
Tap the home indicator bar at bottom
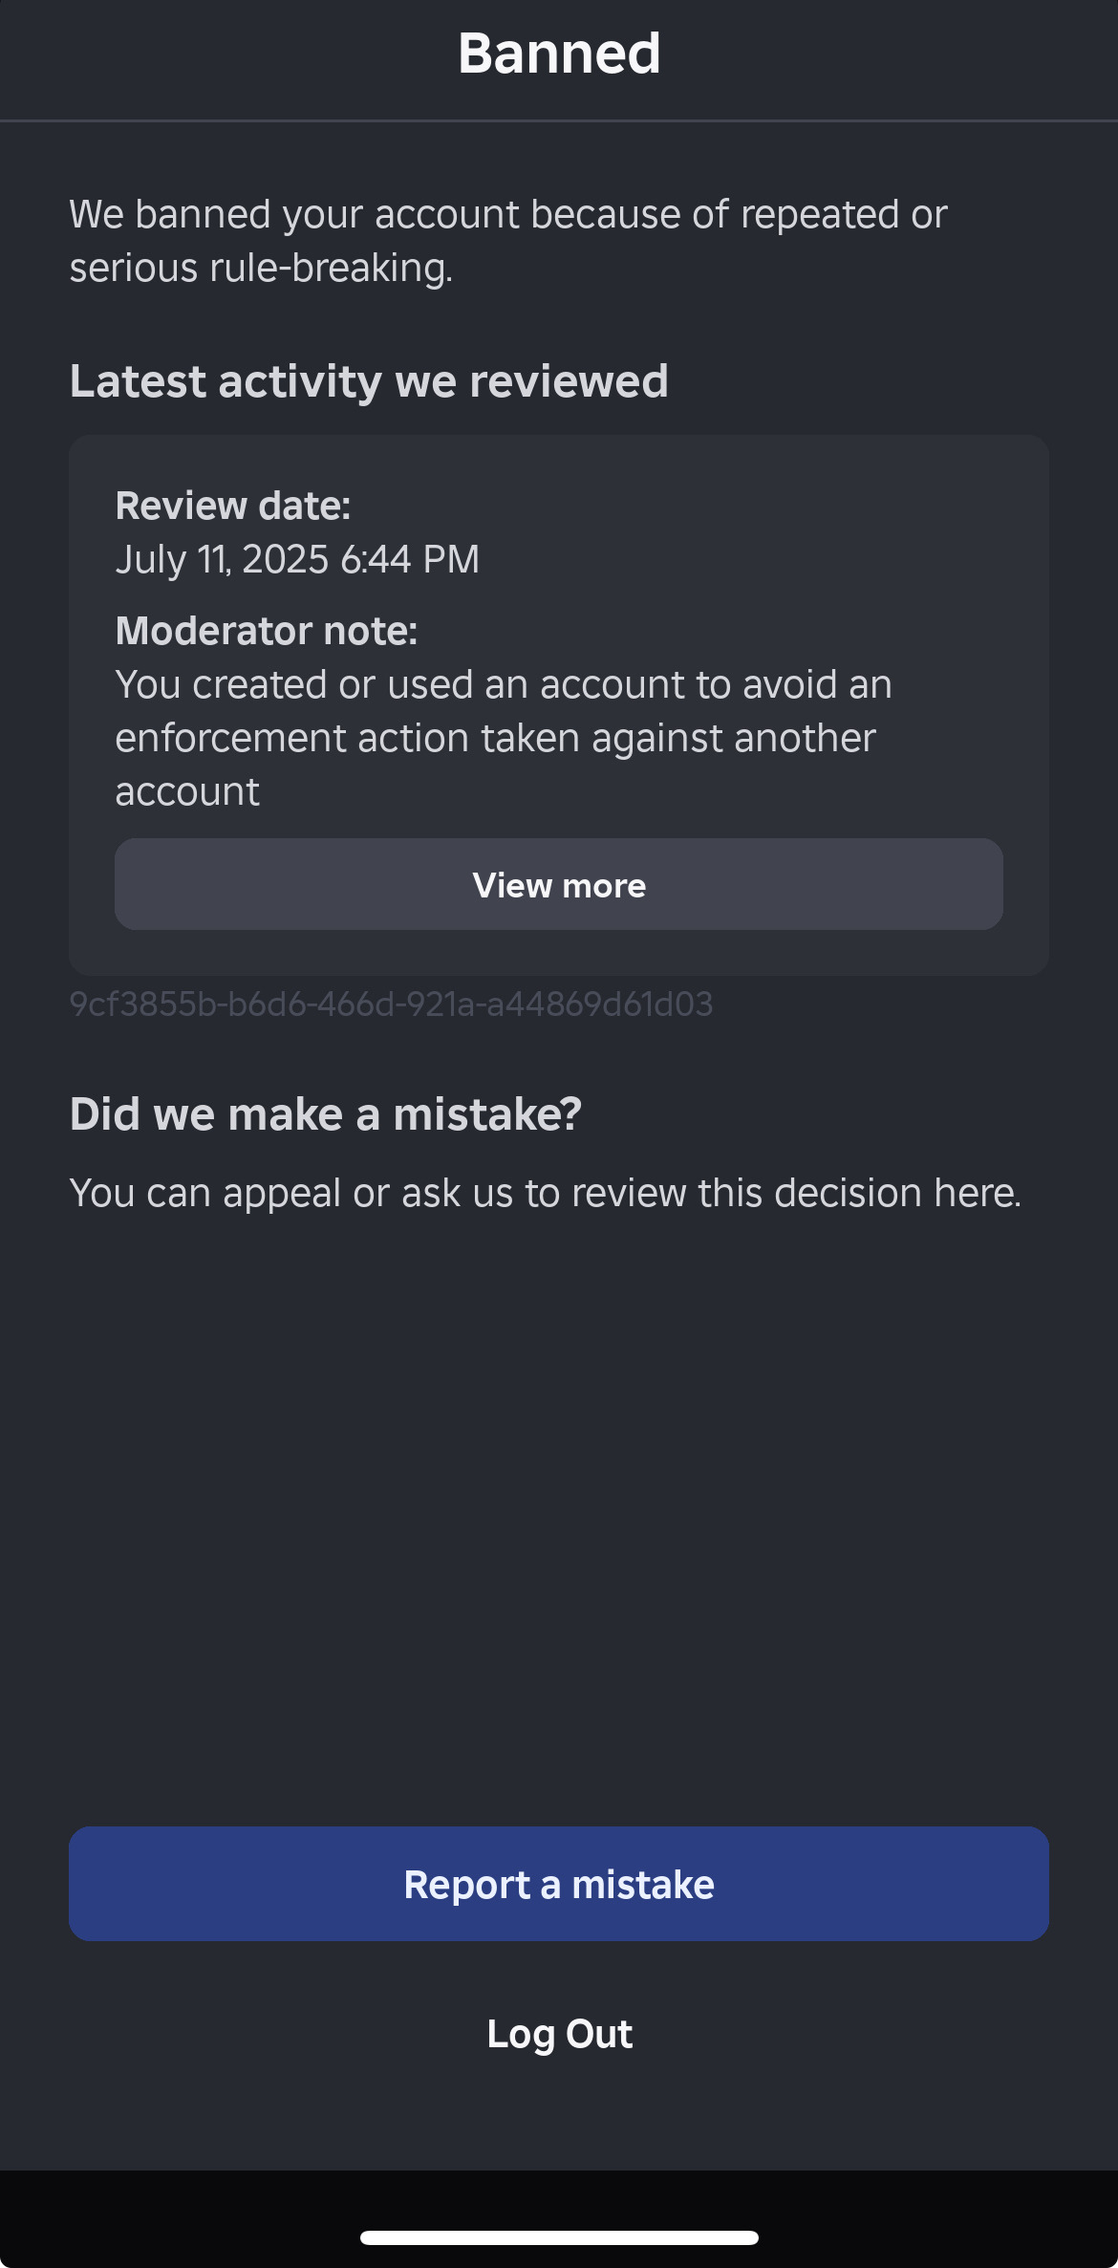559,2237
